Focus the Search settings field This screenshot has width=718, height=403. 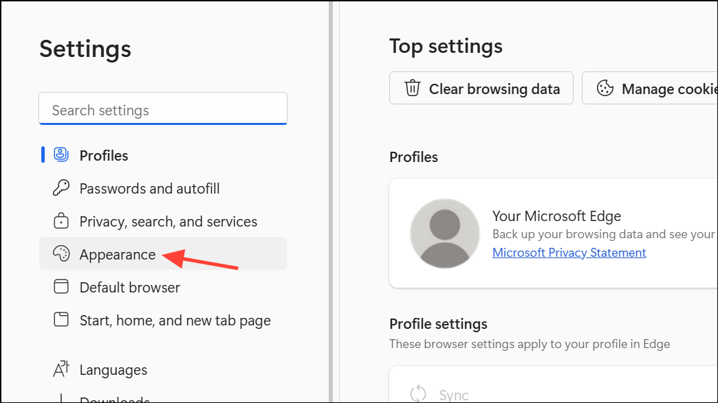[x=163, y=110]
